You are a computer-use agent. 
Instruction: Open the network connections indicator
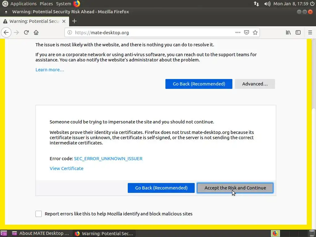tap(256, 4)
